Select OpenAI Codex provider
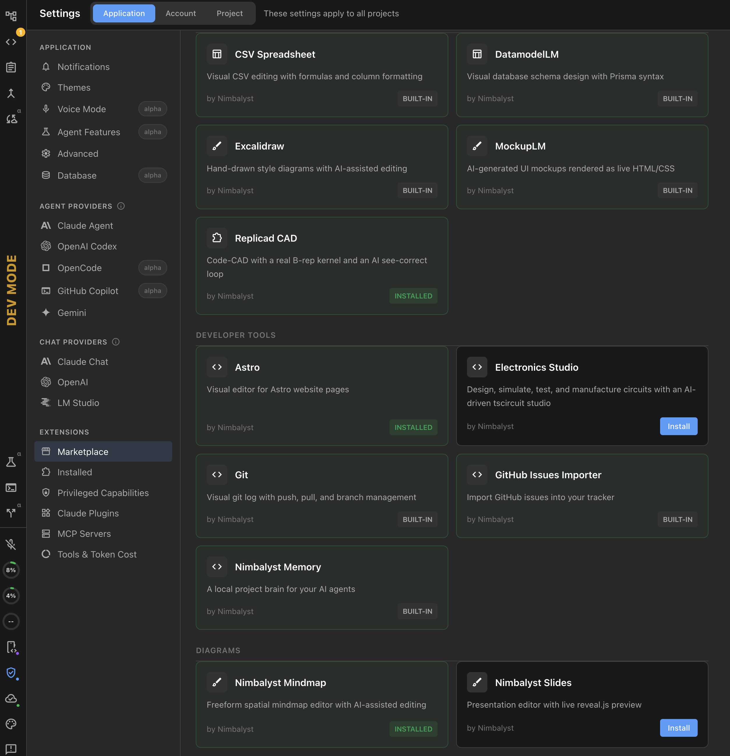 tap(103, 246)
